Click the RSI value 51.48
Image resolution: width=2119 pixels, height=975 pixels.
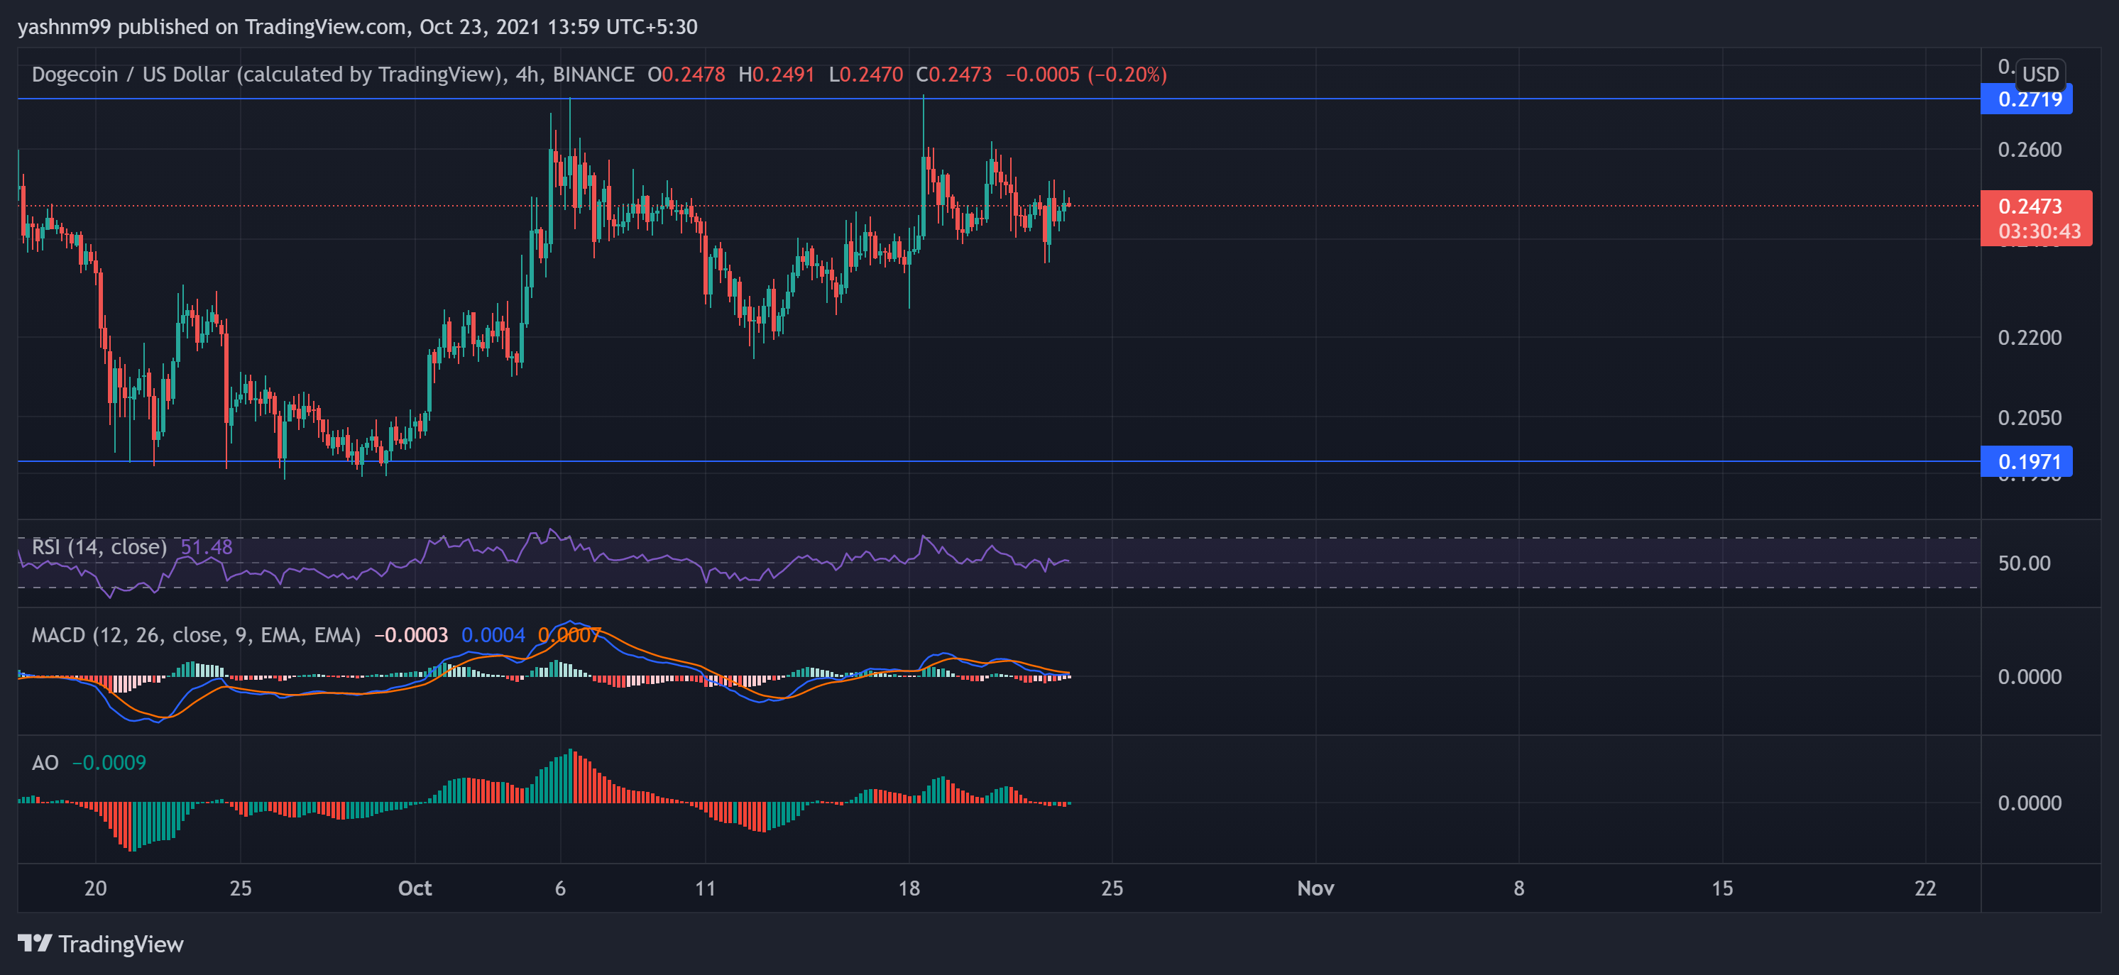click(206, 546)
